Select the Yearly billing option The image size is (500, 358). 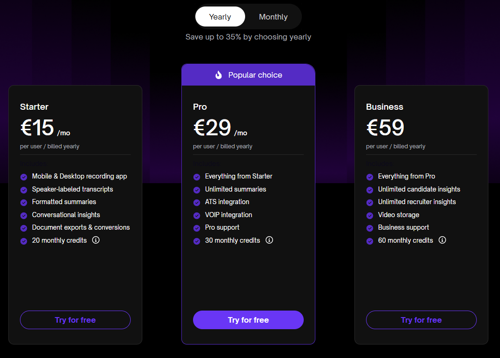[220, 17]
